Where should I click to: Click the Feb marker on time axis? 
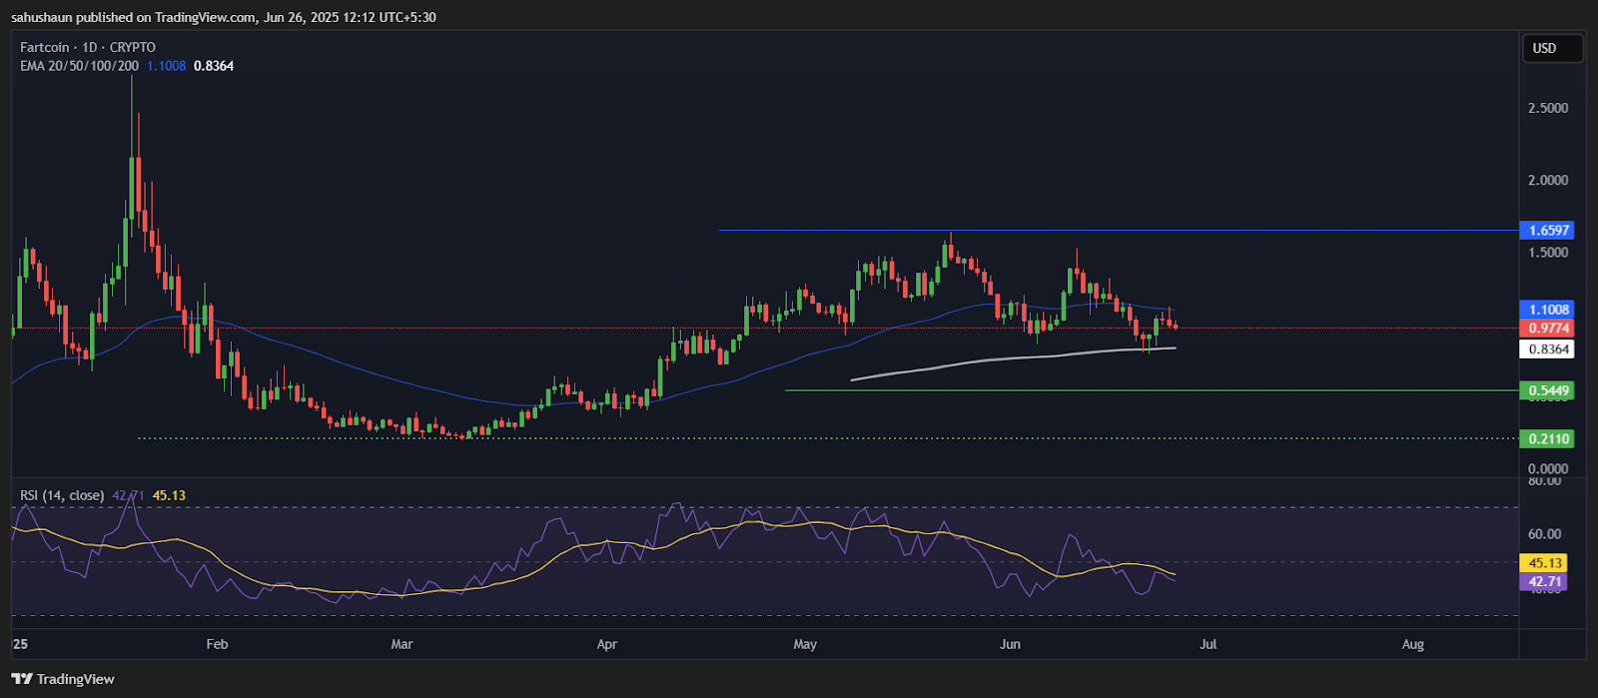[x=217, y=644]
